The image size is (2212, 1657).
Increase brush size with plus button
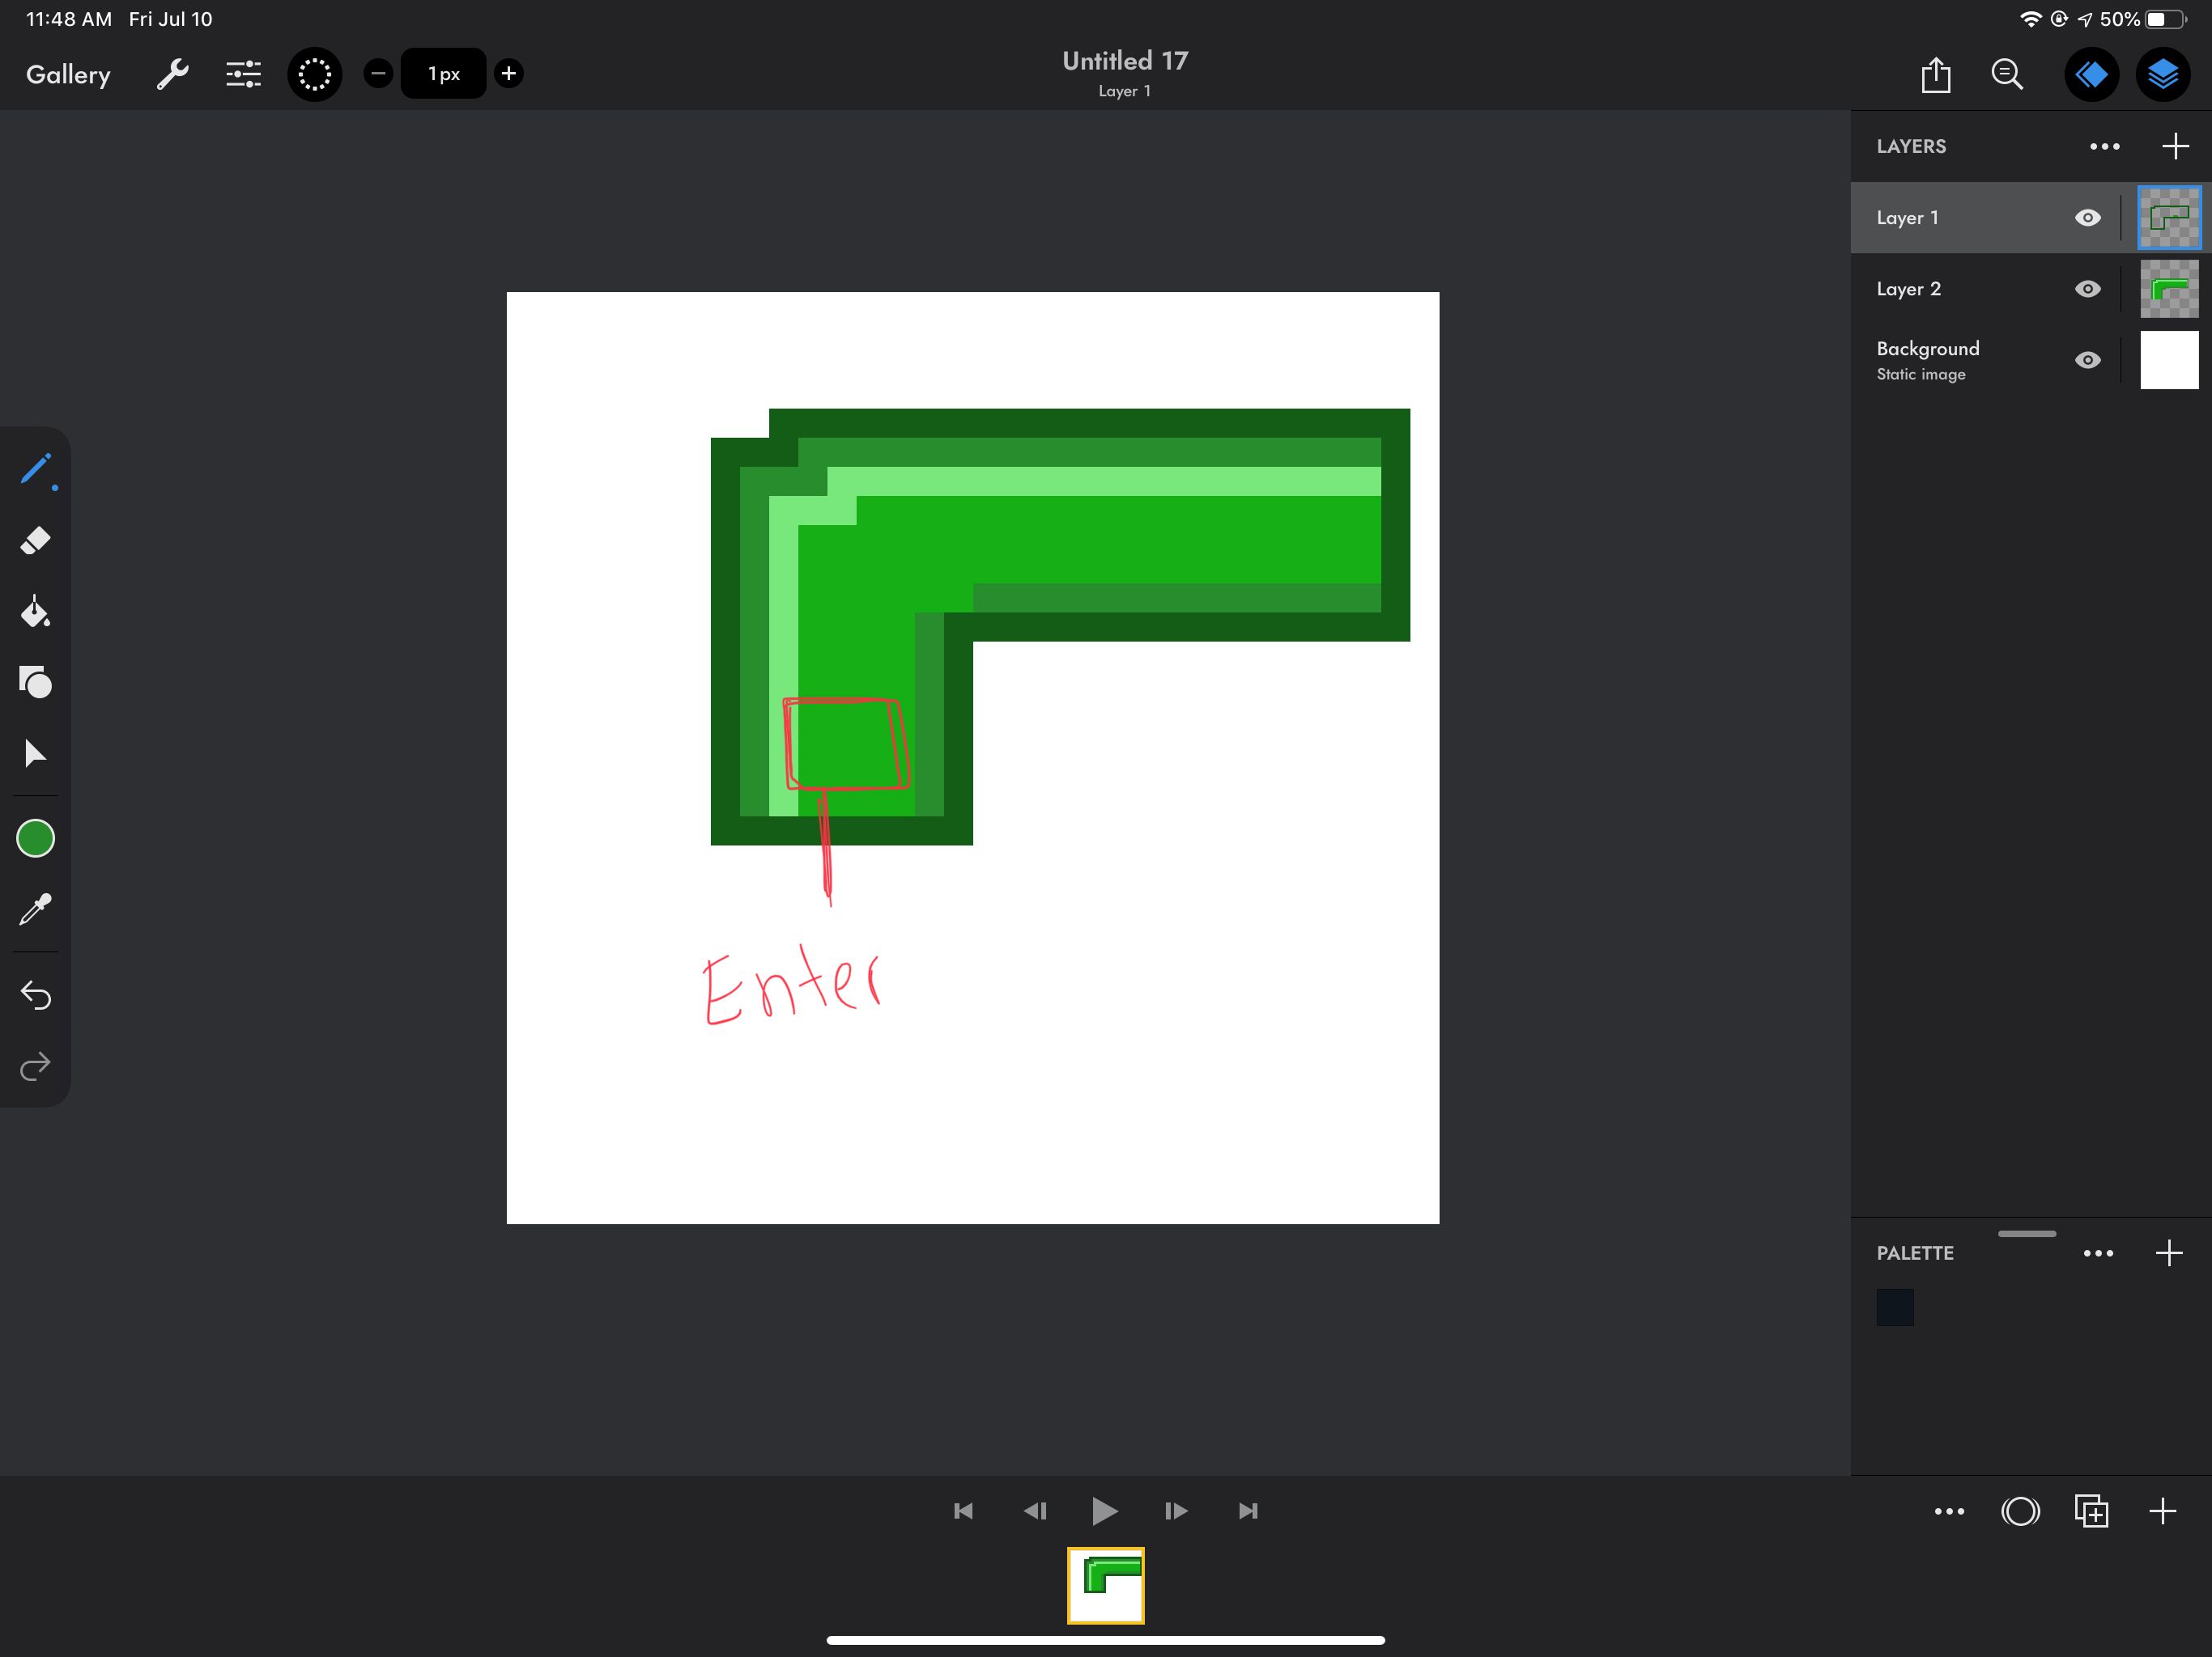coord(509,73)
